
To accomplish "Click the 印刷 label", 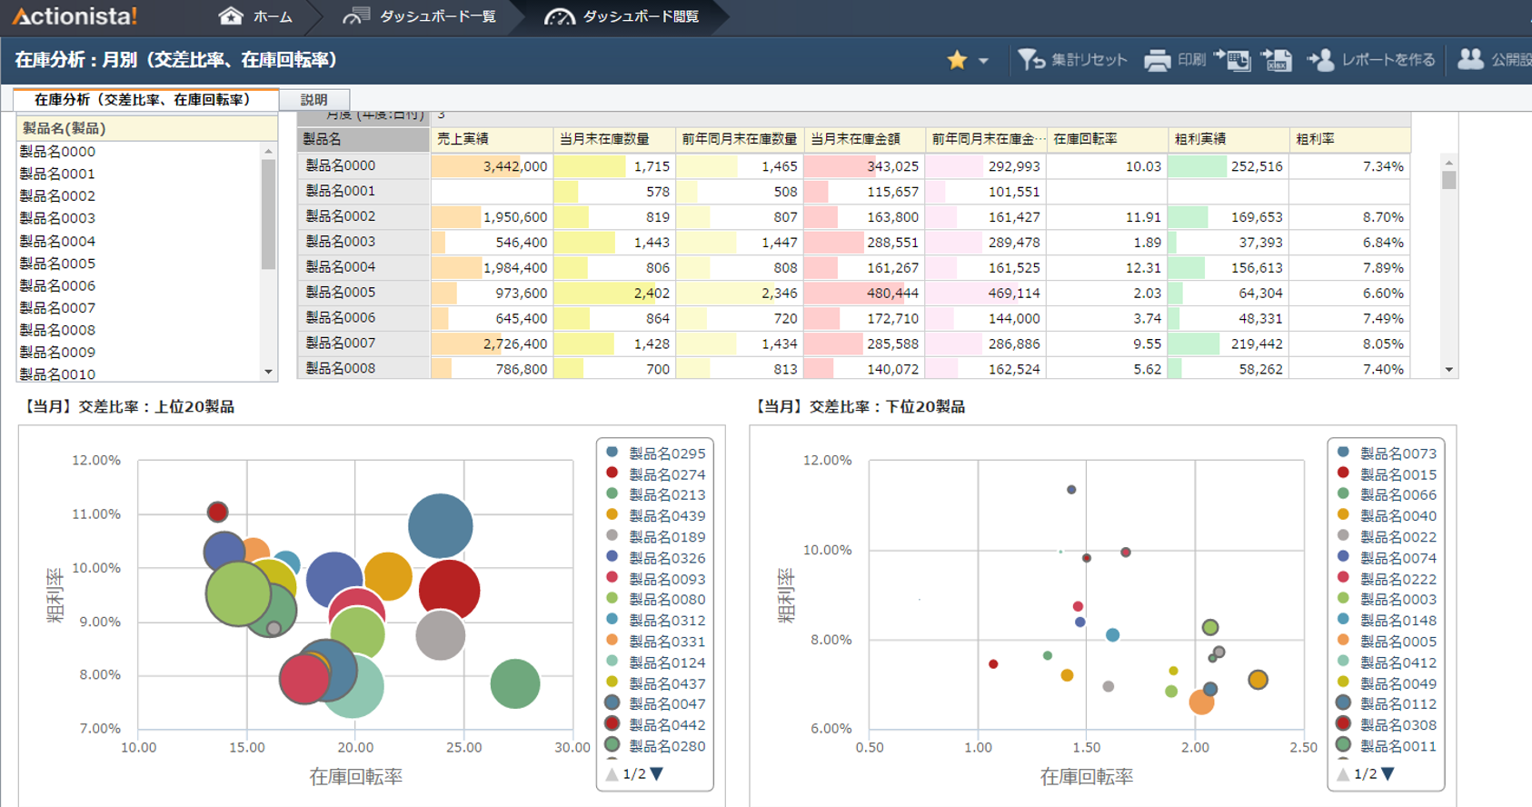I will click(1191, 60).
